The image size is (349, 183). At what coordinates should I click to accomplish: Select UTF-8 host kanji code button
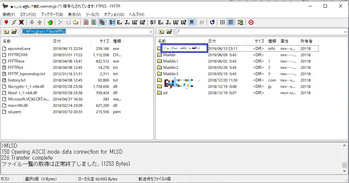(x=135, y=22)
